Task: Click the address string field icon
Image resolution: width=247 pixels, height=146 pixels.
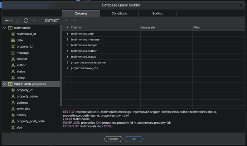Action: [x=13, y=103]
